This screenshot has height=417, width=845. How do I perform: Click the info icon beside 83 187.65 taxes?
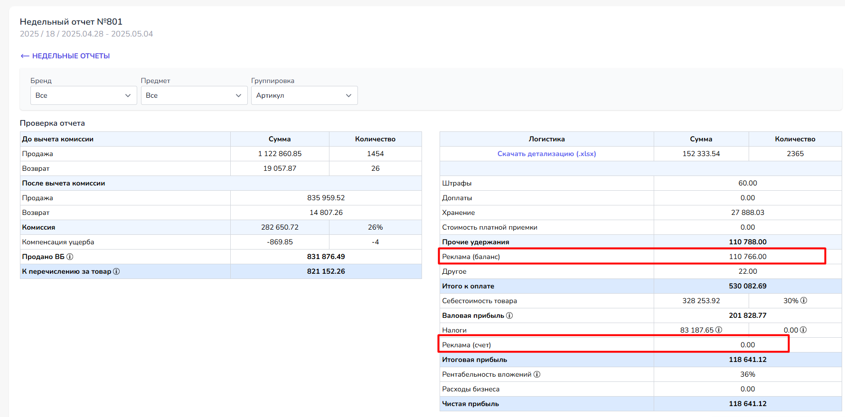pos(719,330)
